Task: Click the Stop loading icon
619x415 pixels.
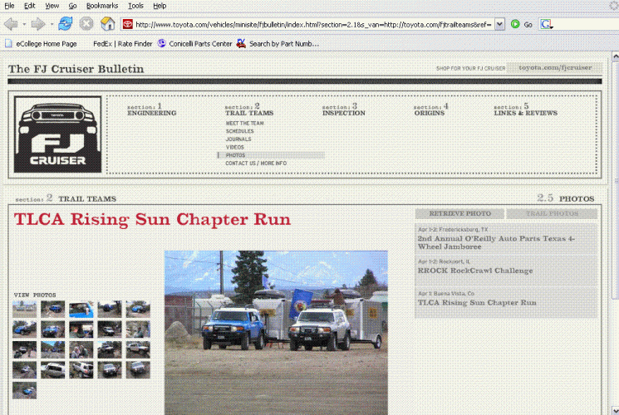Action: click(86, 24)
